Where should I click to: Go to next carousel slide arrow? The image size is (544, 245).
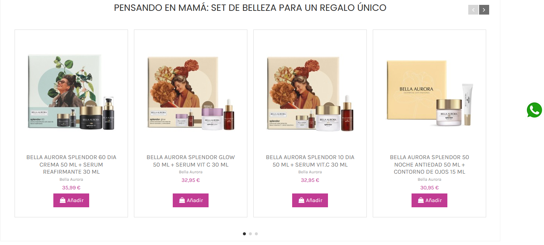484,10
